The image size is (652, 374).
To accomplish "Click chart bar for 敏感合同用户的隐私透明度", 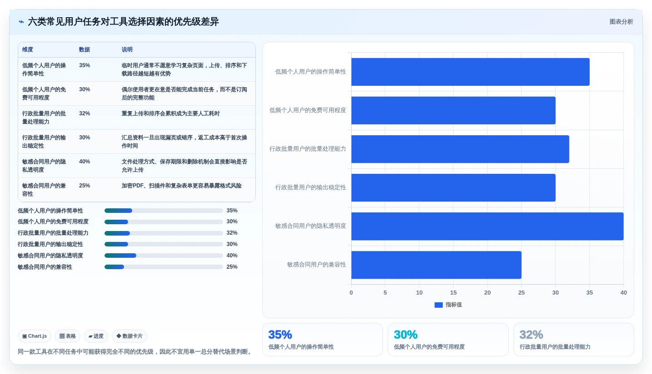I will tap(488, 226).
